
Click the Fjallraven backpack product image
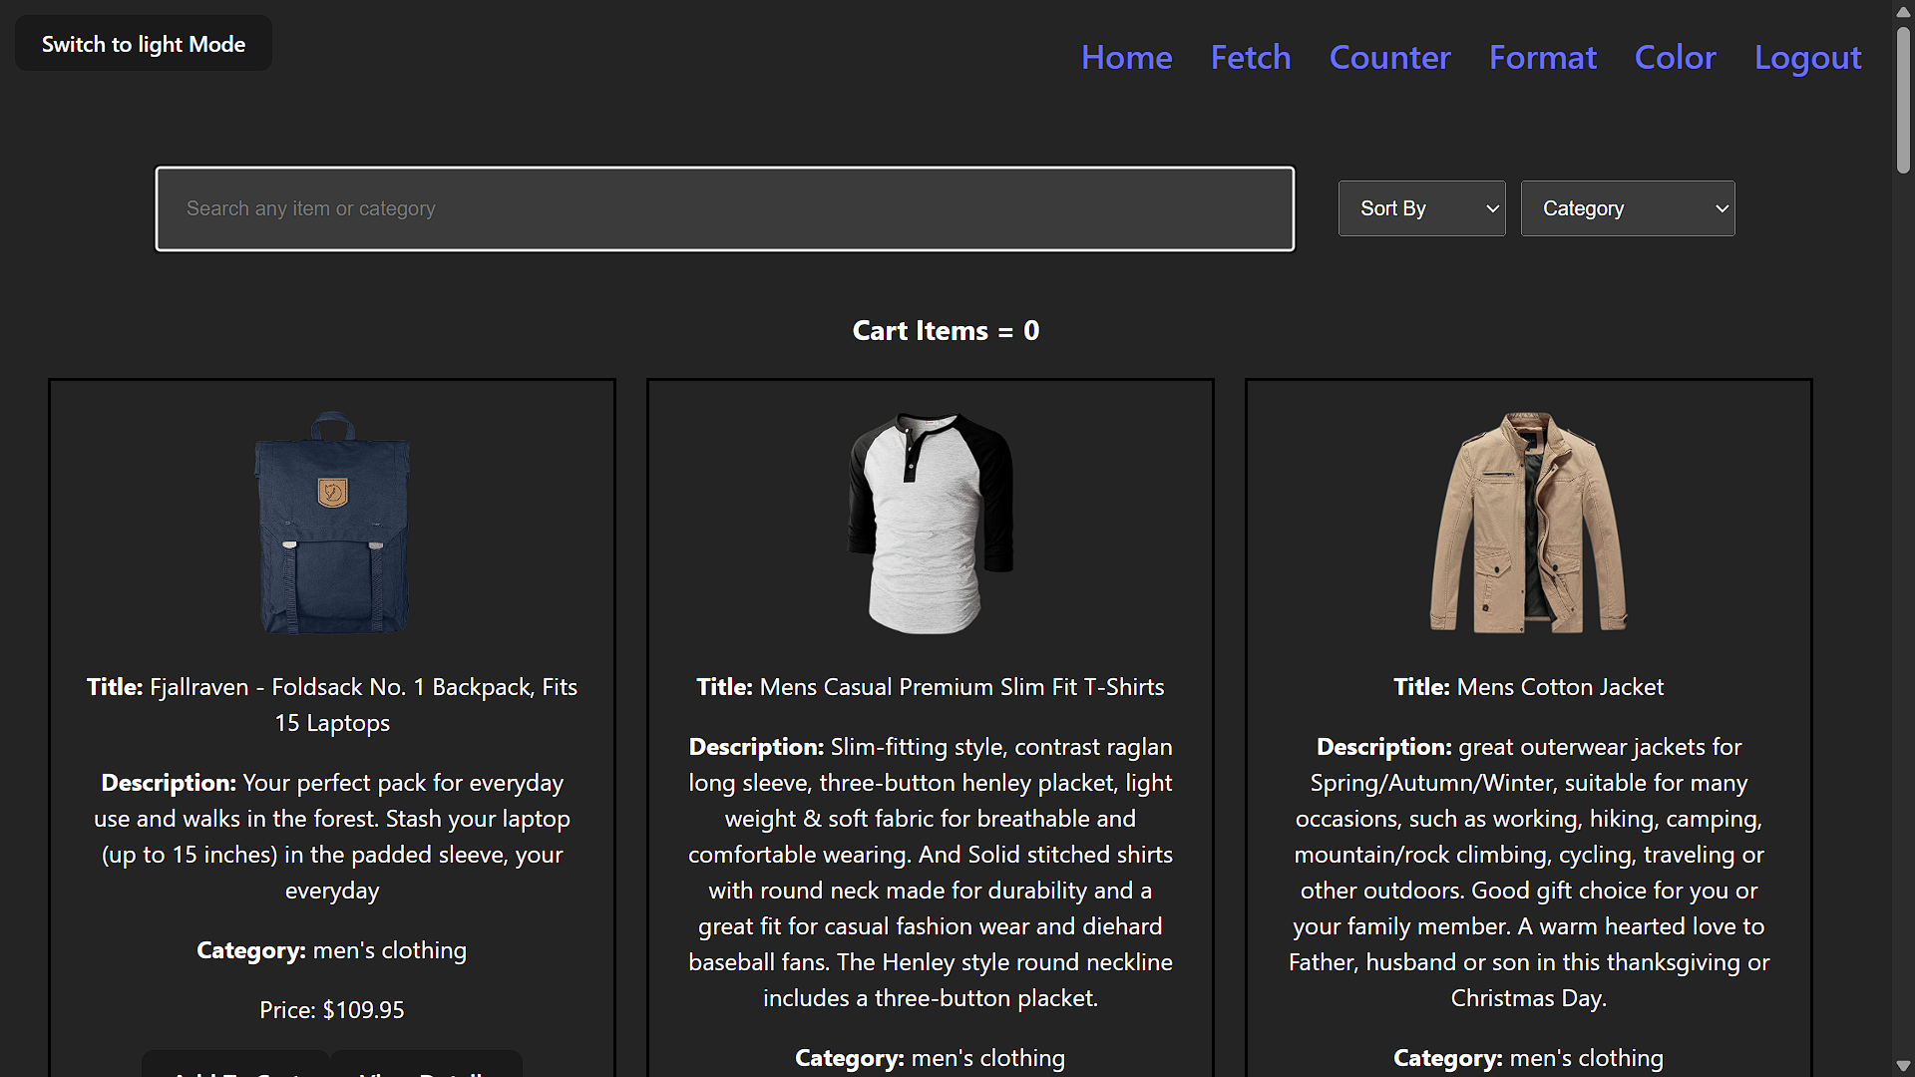[x=332, y=523]
